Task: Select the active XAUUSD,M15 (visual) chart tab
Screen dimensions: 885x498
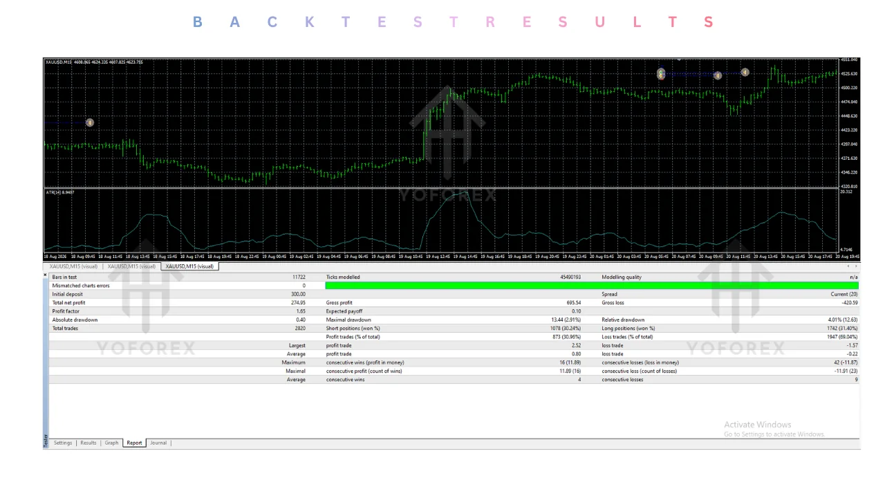Action: pyautogui.click(x=189, y=266)
